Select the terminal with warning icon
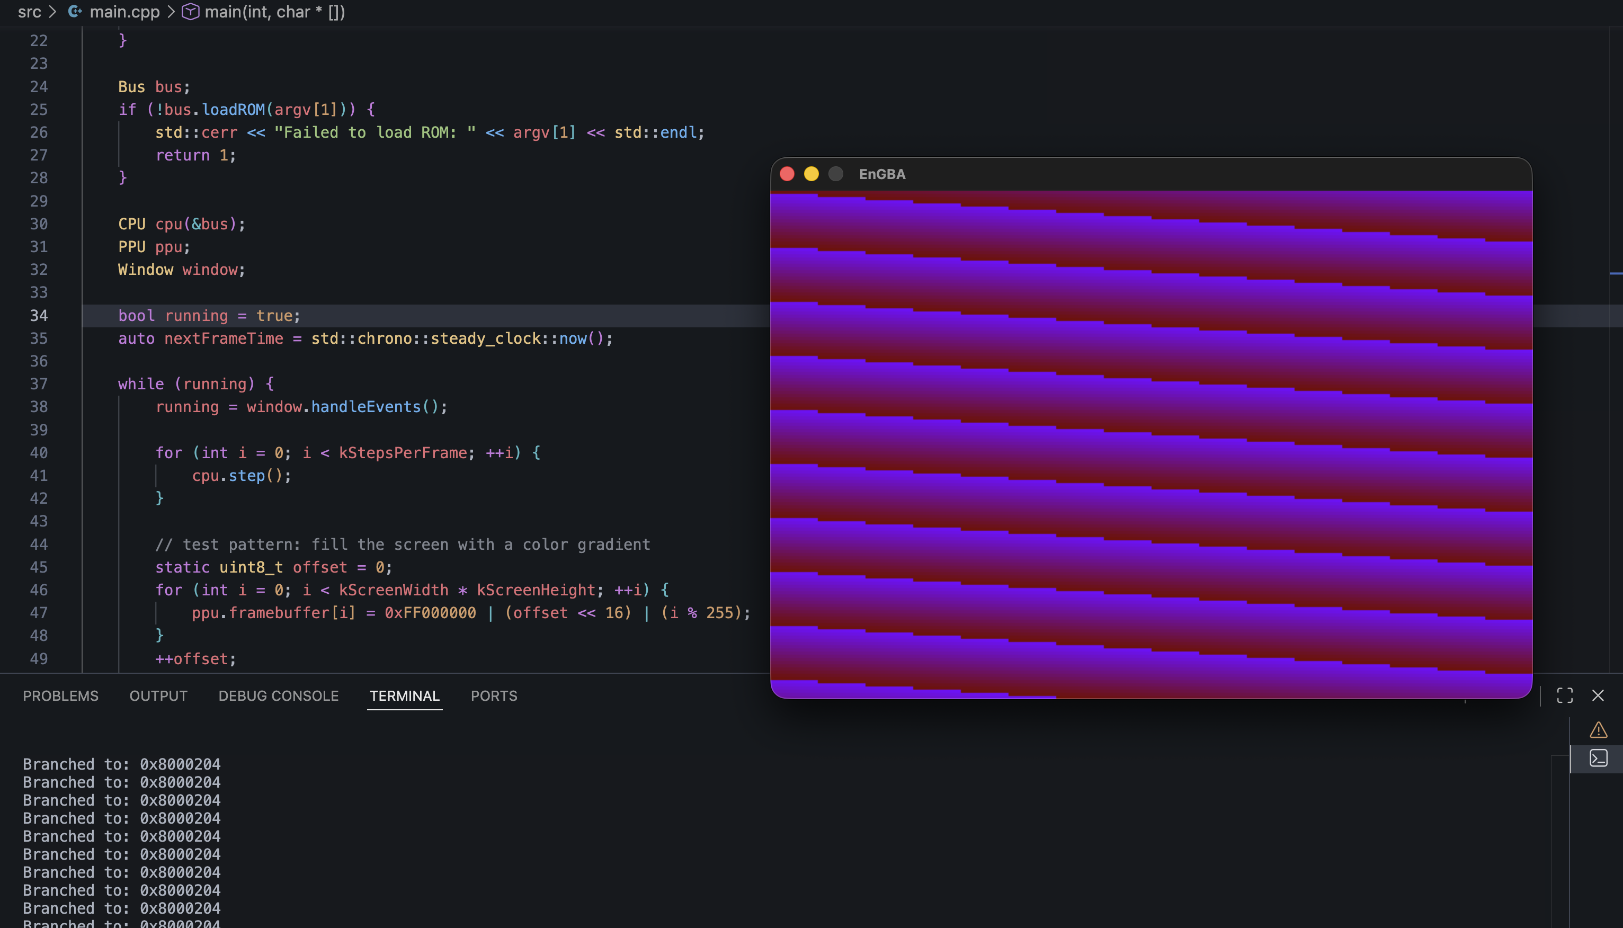Viewport: 1623px width, 928px height. [1598, 729]
